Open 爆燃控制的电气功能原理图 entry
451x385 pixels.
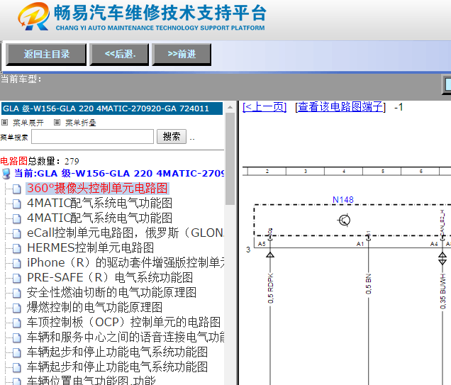tap(94, 307)
